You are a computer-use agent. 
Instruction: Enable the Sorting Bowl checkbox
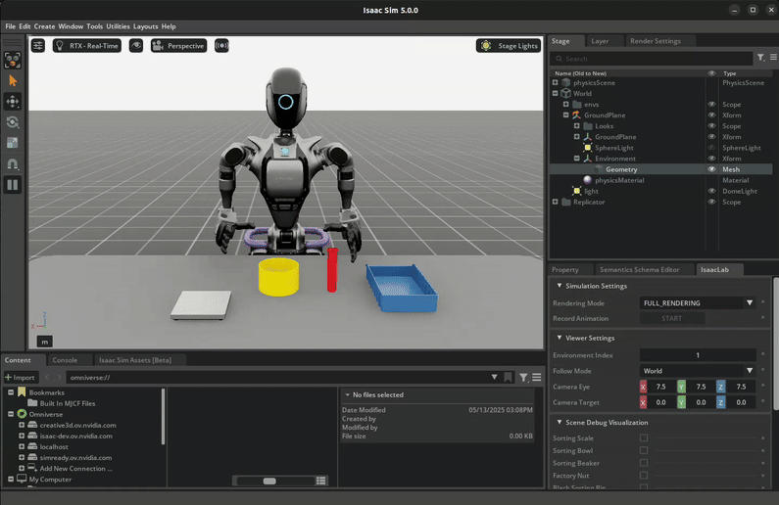pos(644,450)
